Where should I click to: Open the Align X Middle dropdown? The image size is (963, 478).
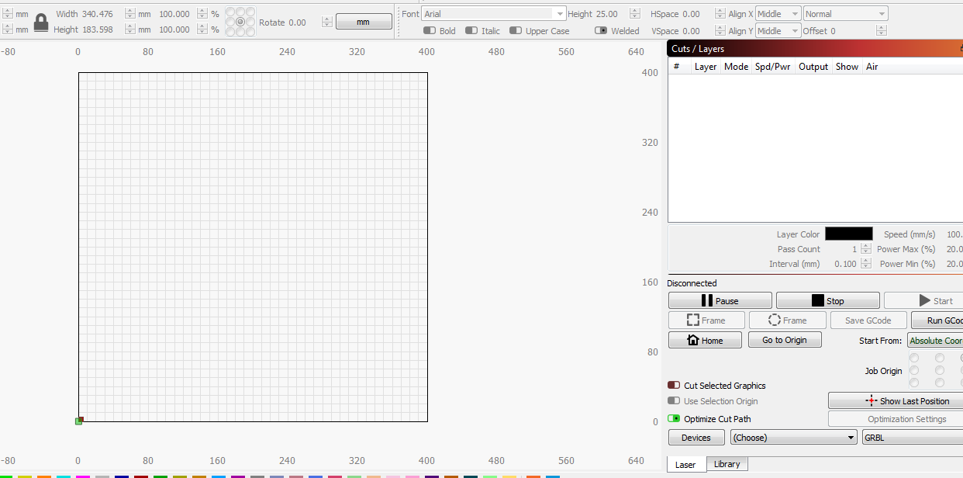tap(778, 14)
